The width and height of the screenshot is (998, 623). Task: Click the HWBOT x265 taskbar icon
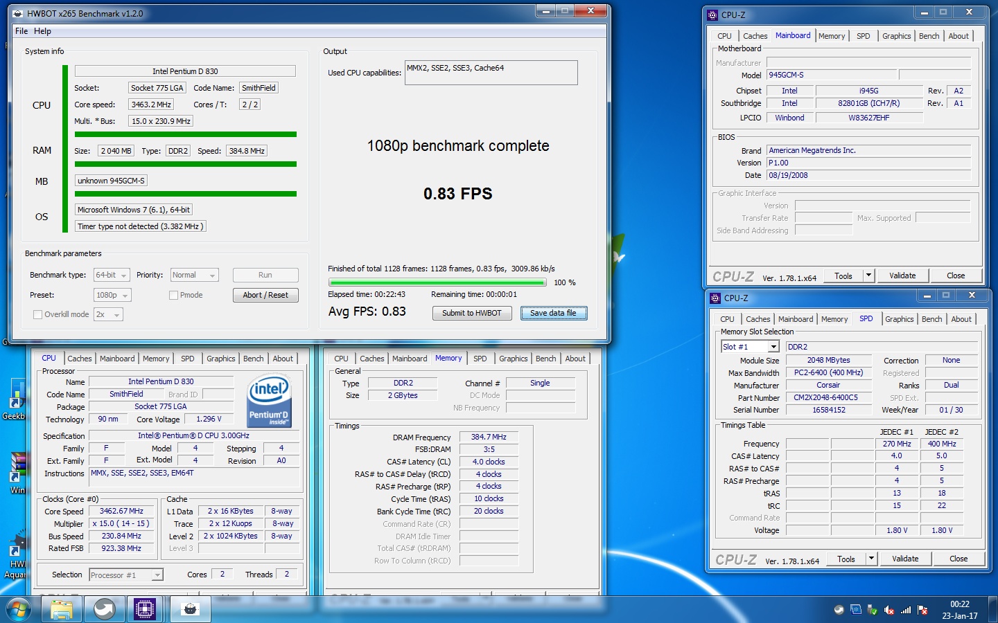pyautogui.click(x=190, y=609)
